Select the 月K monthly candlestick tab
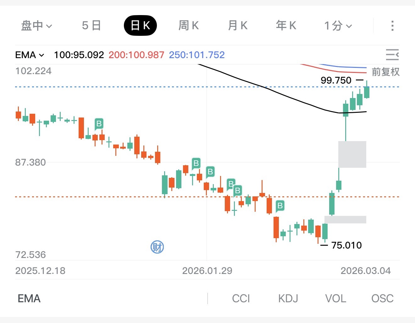Image resolution: width=415 pixels, height=323 pixels. 238,25
